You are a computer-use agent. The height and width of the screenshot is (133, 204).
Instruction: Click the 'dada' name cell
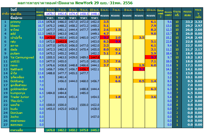pyautogui.click(x=23, y=50)
